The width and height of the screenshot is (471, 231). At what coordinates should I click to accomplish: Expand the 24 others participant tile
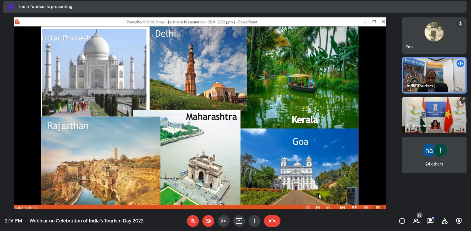[434, 155]
